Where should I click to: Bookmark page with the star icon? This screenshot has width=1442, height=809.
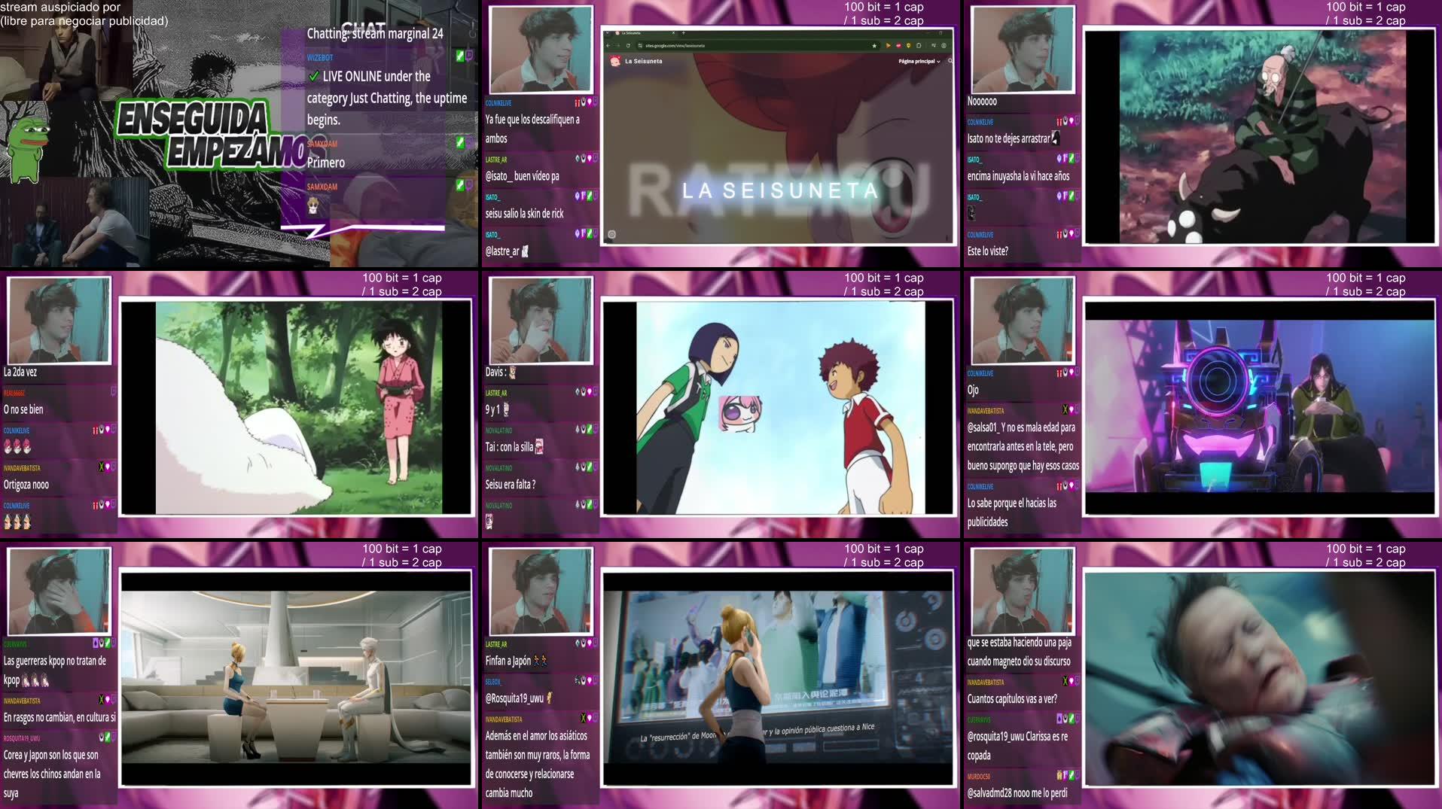(x=874, y=45)
